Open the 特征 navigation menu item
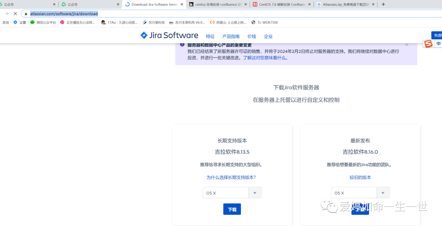442x226 pixels. (210, 36)
